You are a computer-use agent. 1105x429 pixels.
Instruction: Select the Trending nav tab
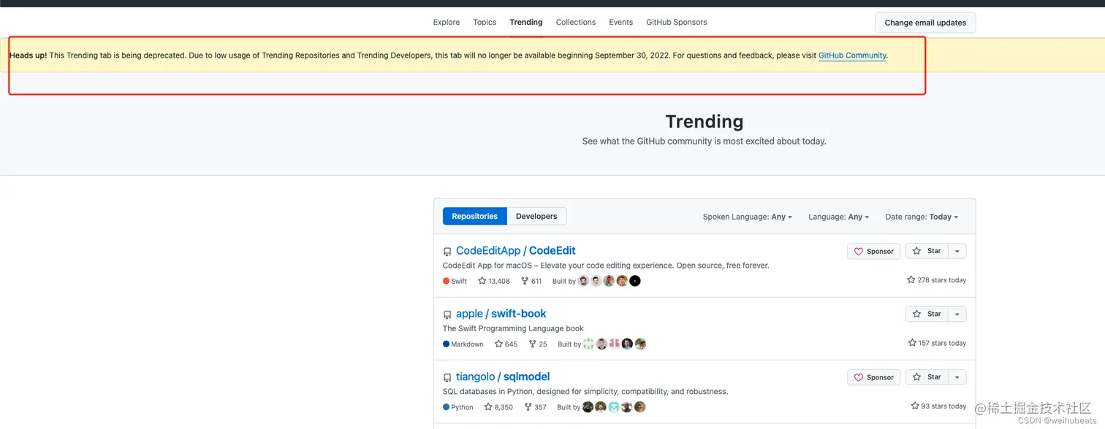[x=526, y=22]
